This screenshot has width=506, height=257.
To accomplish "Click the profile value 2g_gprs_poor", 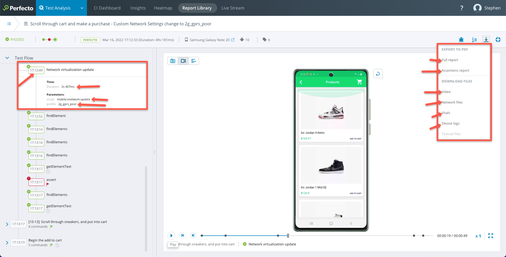I will (x=67, y=104).
